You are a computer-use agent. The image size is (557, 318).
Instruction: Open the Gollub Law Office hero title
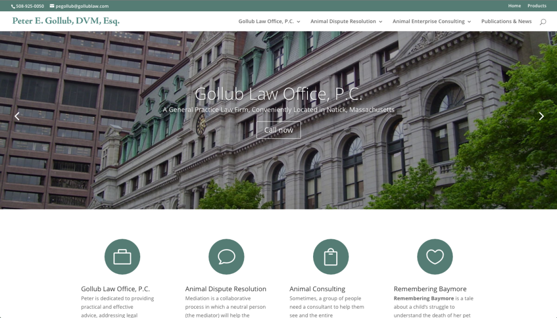tap(278, 94)
